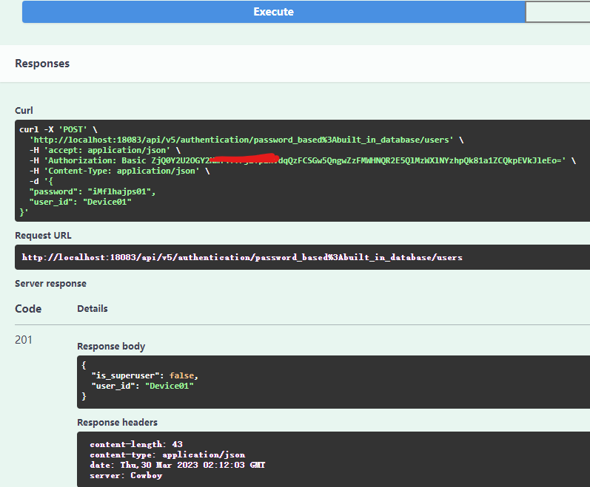This screenshot has height=487, width=590.
Task: Click the "password": "iMflhajps01" line
Action: coord(93,191)
